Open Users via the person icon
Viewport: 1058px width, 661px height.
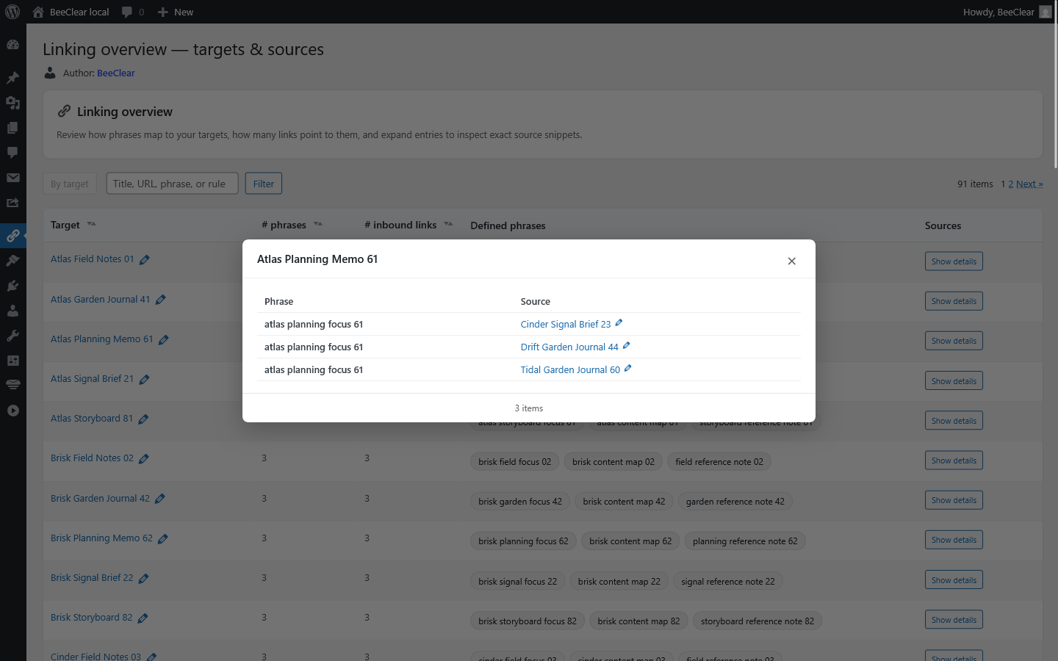(12, 310)
